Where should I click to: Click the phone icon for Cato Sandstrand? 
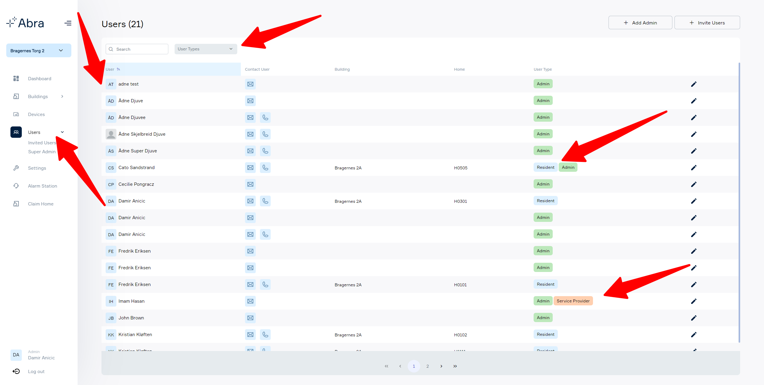click(x=265, y=168)
